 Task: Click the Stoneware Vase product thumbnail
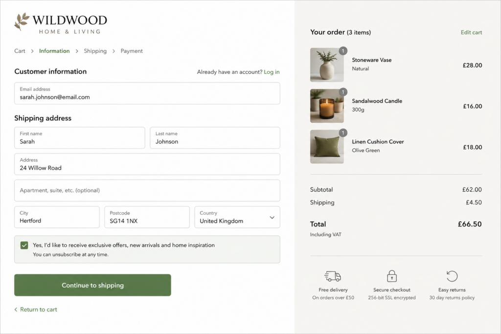tap(327, 65)
